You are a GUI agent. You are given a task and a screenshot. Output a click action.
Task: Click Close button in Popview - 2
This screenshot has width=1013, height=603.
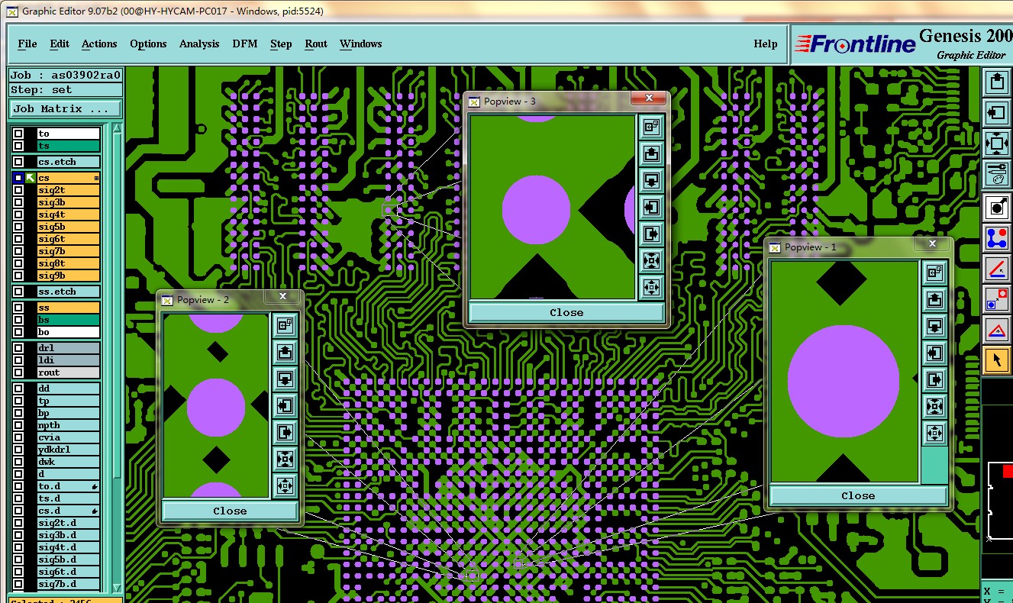click(230, 511)
